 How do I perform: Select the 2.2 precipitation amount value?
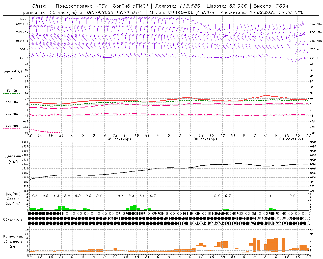click(67, 196)
